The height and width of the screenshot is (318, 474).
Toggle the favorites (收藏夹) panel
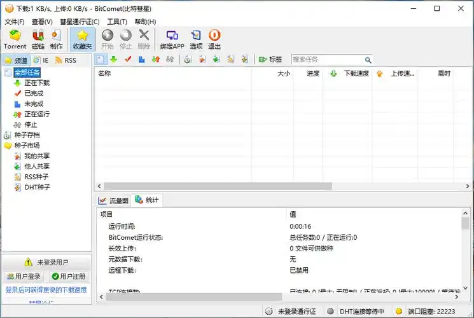tap(82, 39)
